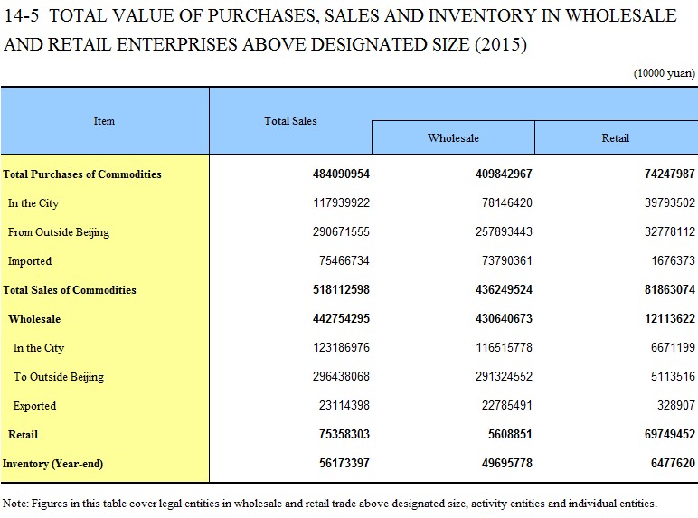Viewport: 698px width, 518px height.
Task: Click the Total Sales of Commodities row label
Action: pos(70,290)
